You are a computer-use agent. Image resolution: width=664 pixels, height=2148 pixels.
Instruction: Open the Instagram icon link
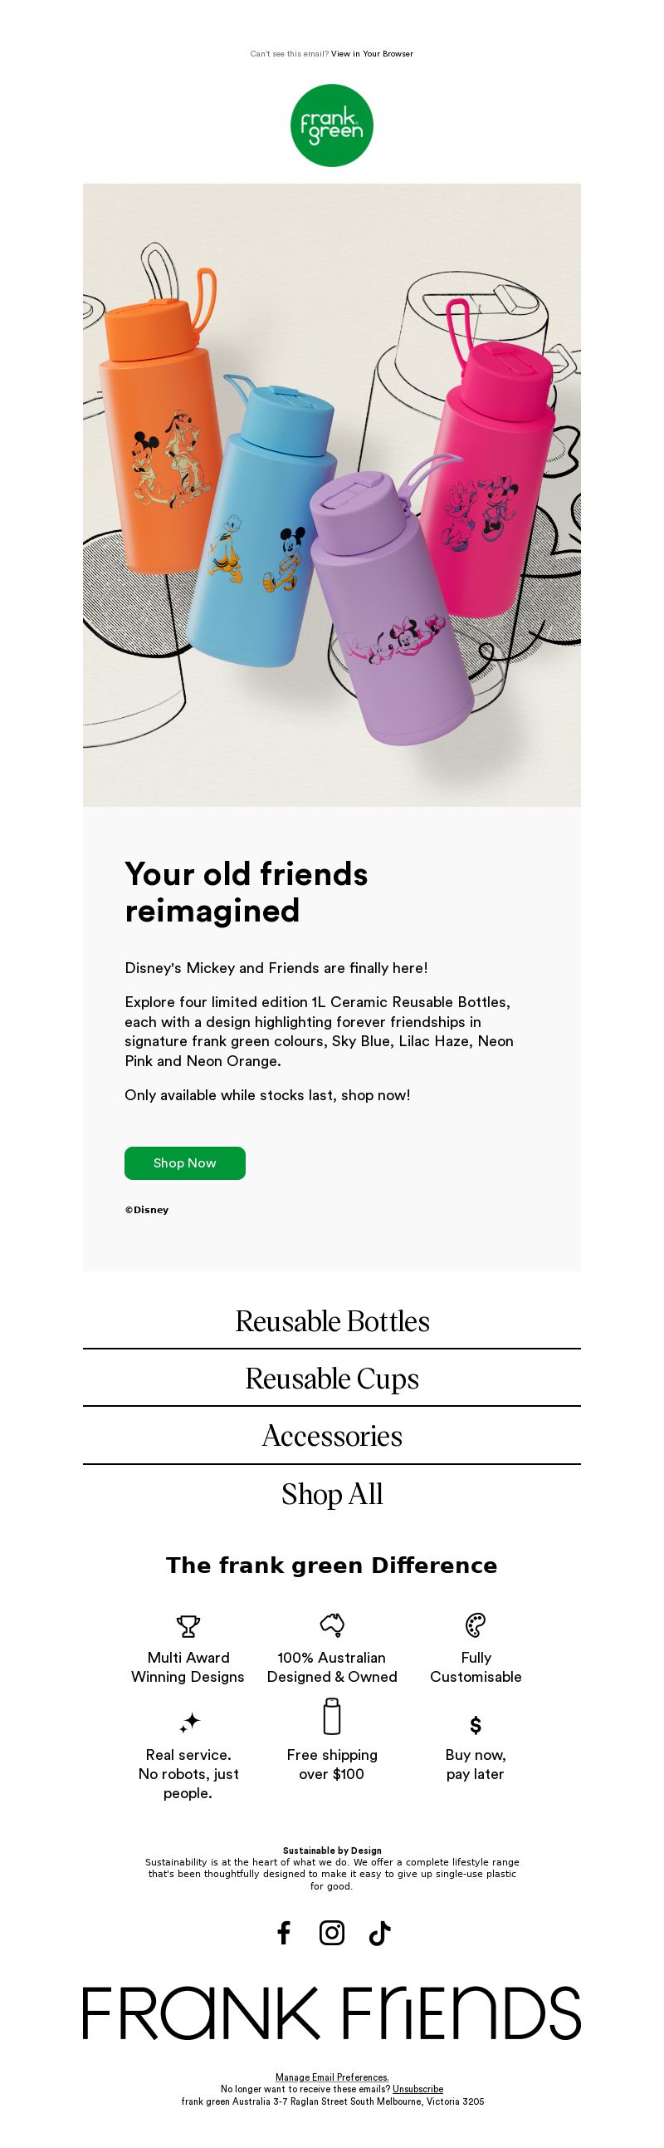pyautogui.click(x=331, y=1932)
